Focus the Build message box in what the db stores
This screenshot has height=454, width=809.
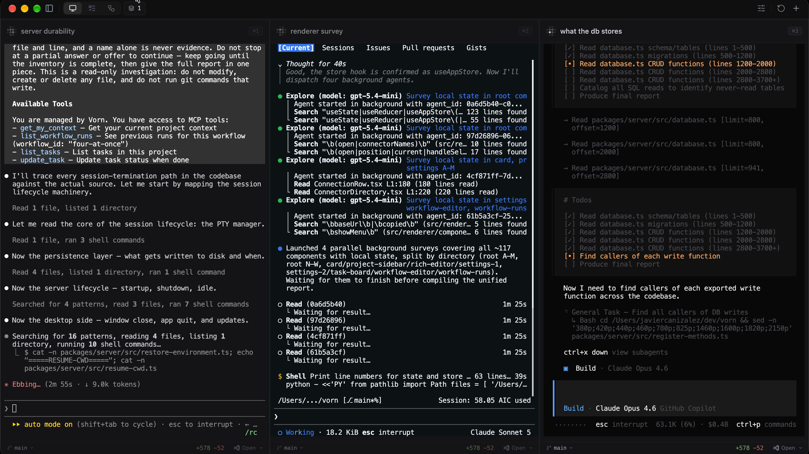[675, 398]
